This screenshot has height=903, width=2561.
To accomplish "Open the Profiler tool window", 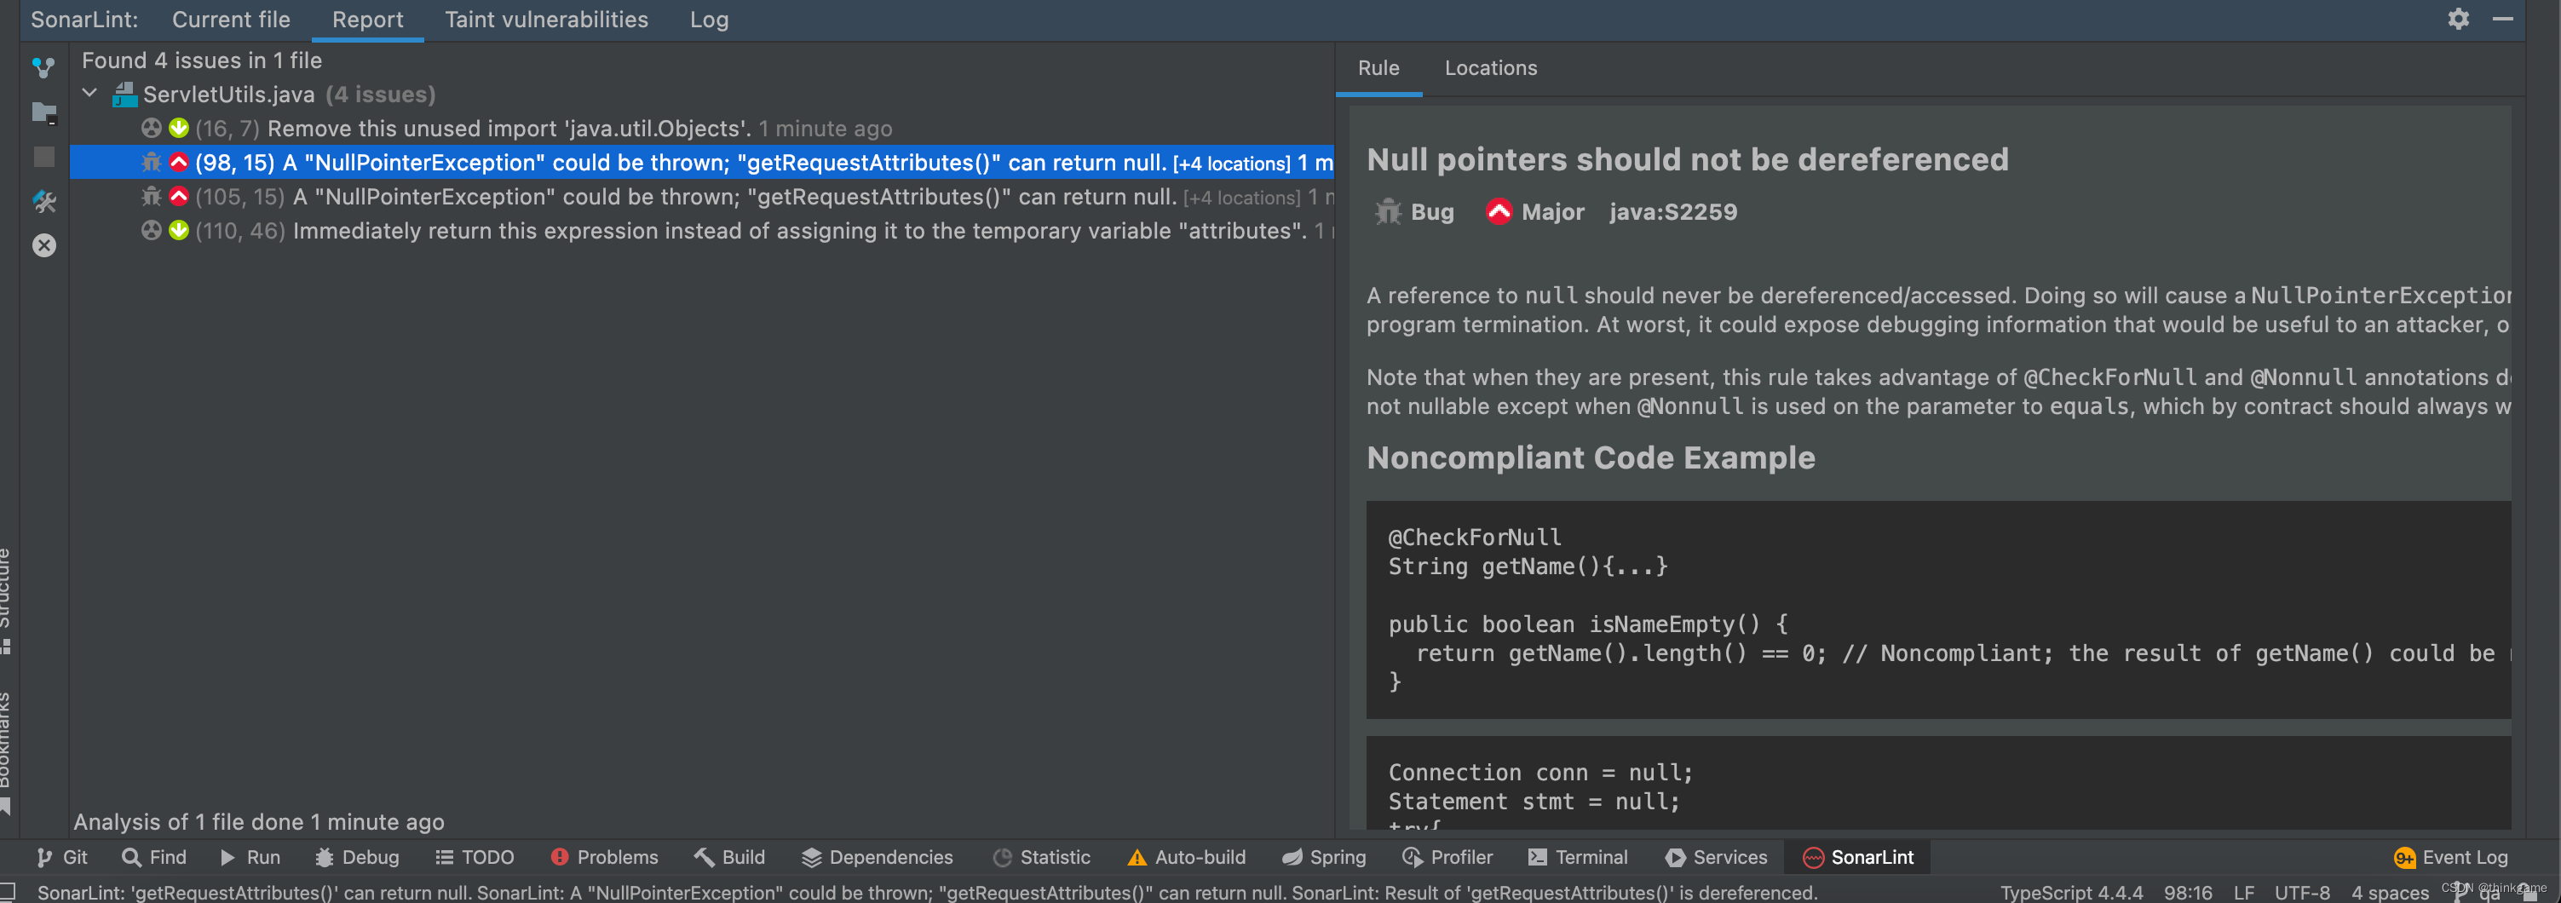I will pyautogui.click(x=1447, y=857).
